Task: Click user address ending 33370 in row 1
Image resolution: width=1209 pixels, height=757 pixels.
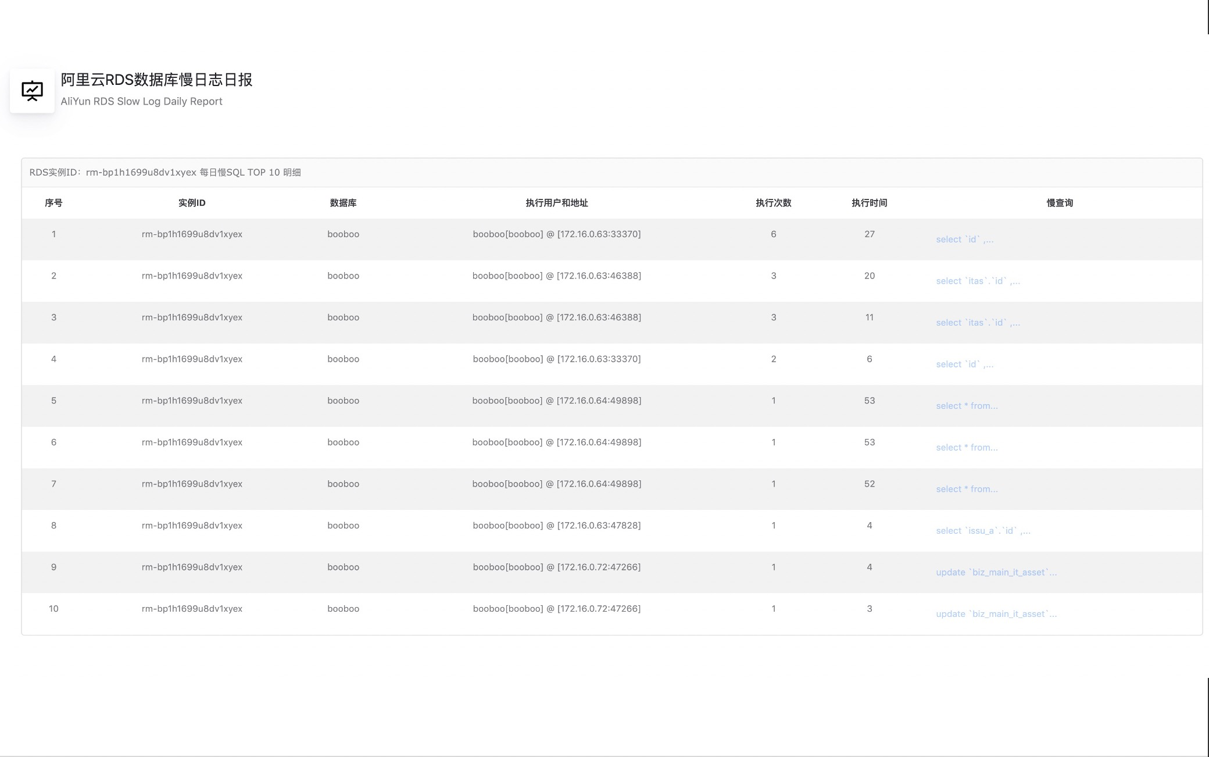Action: [x=557, y=234]
